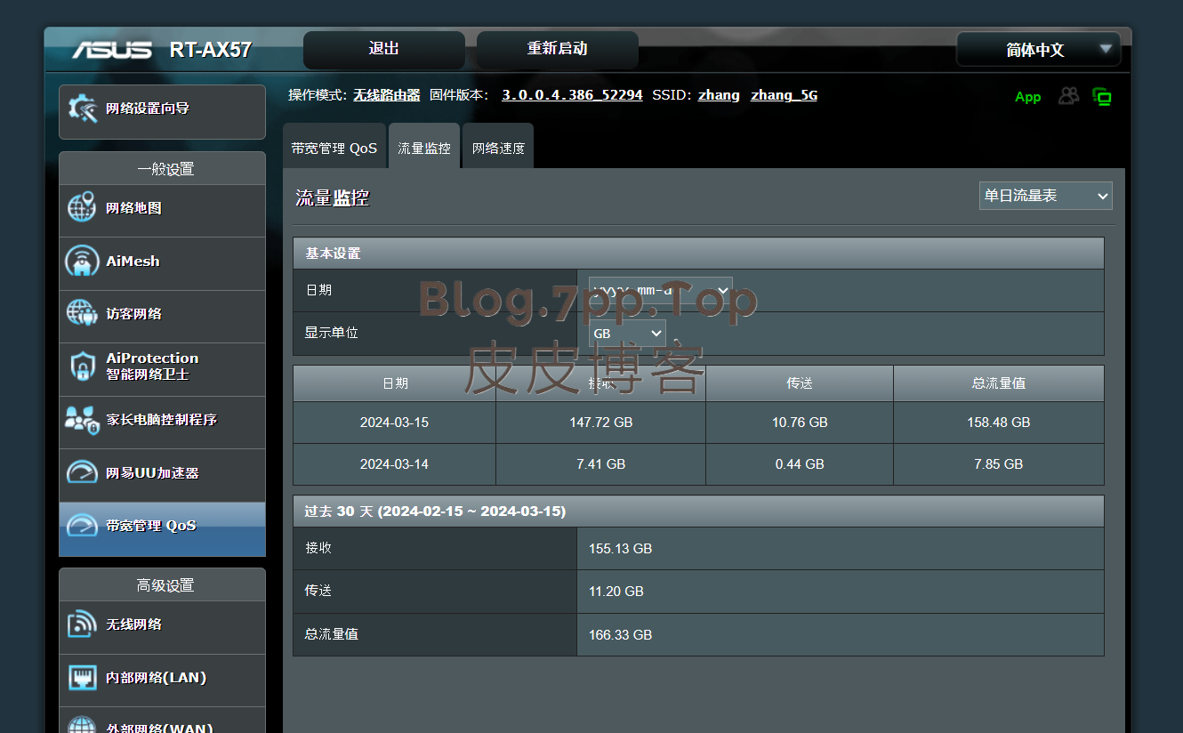Image resolution: width=1183 pixels, height=733 pixels.
Task: Open the NetEase UU accelerator (网易UU加速器) icon
Action: 82,472
